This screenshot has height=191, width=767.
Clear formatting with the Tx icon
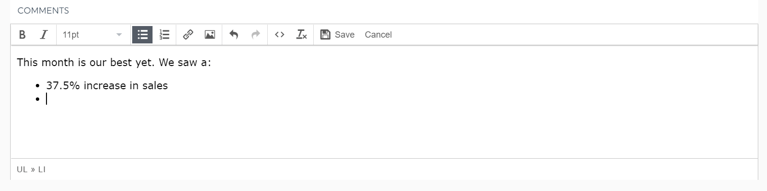[x=301, y=35]
